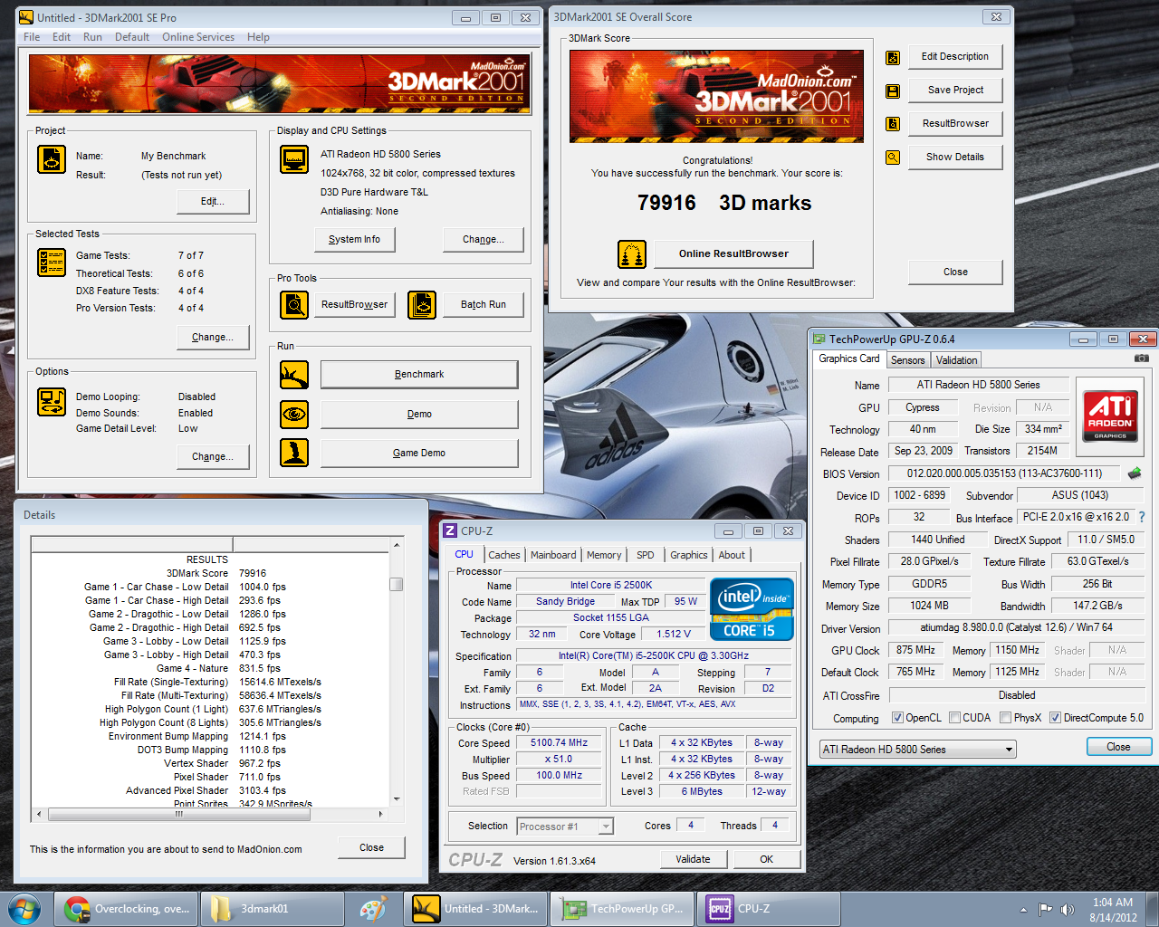Screen dimensions: 1159x927
Task: Show hidden tray icons arrow
Action: 1023,910
